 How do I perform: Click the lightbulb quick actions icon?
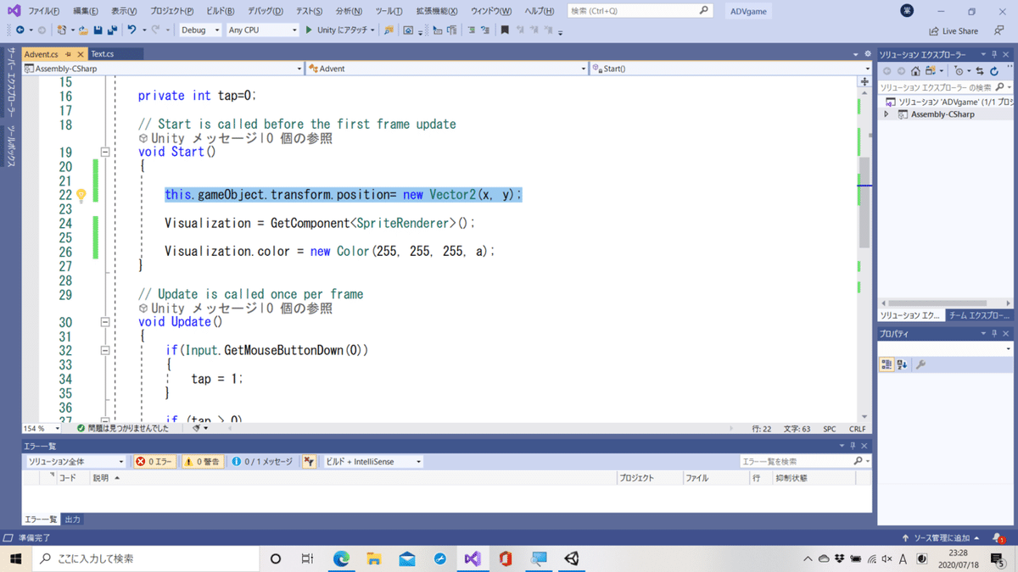[x=81, y=195]
